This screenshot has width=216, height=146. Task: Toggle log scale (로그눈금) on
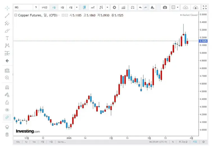tap(183, 142)
